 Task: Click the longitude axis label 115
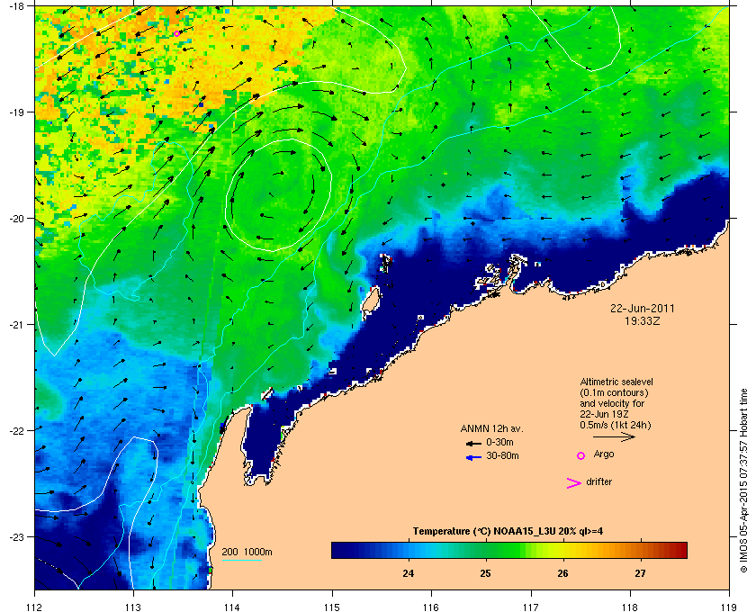click(332, 607)
